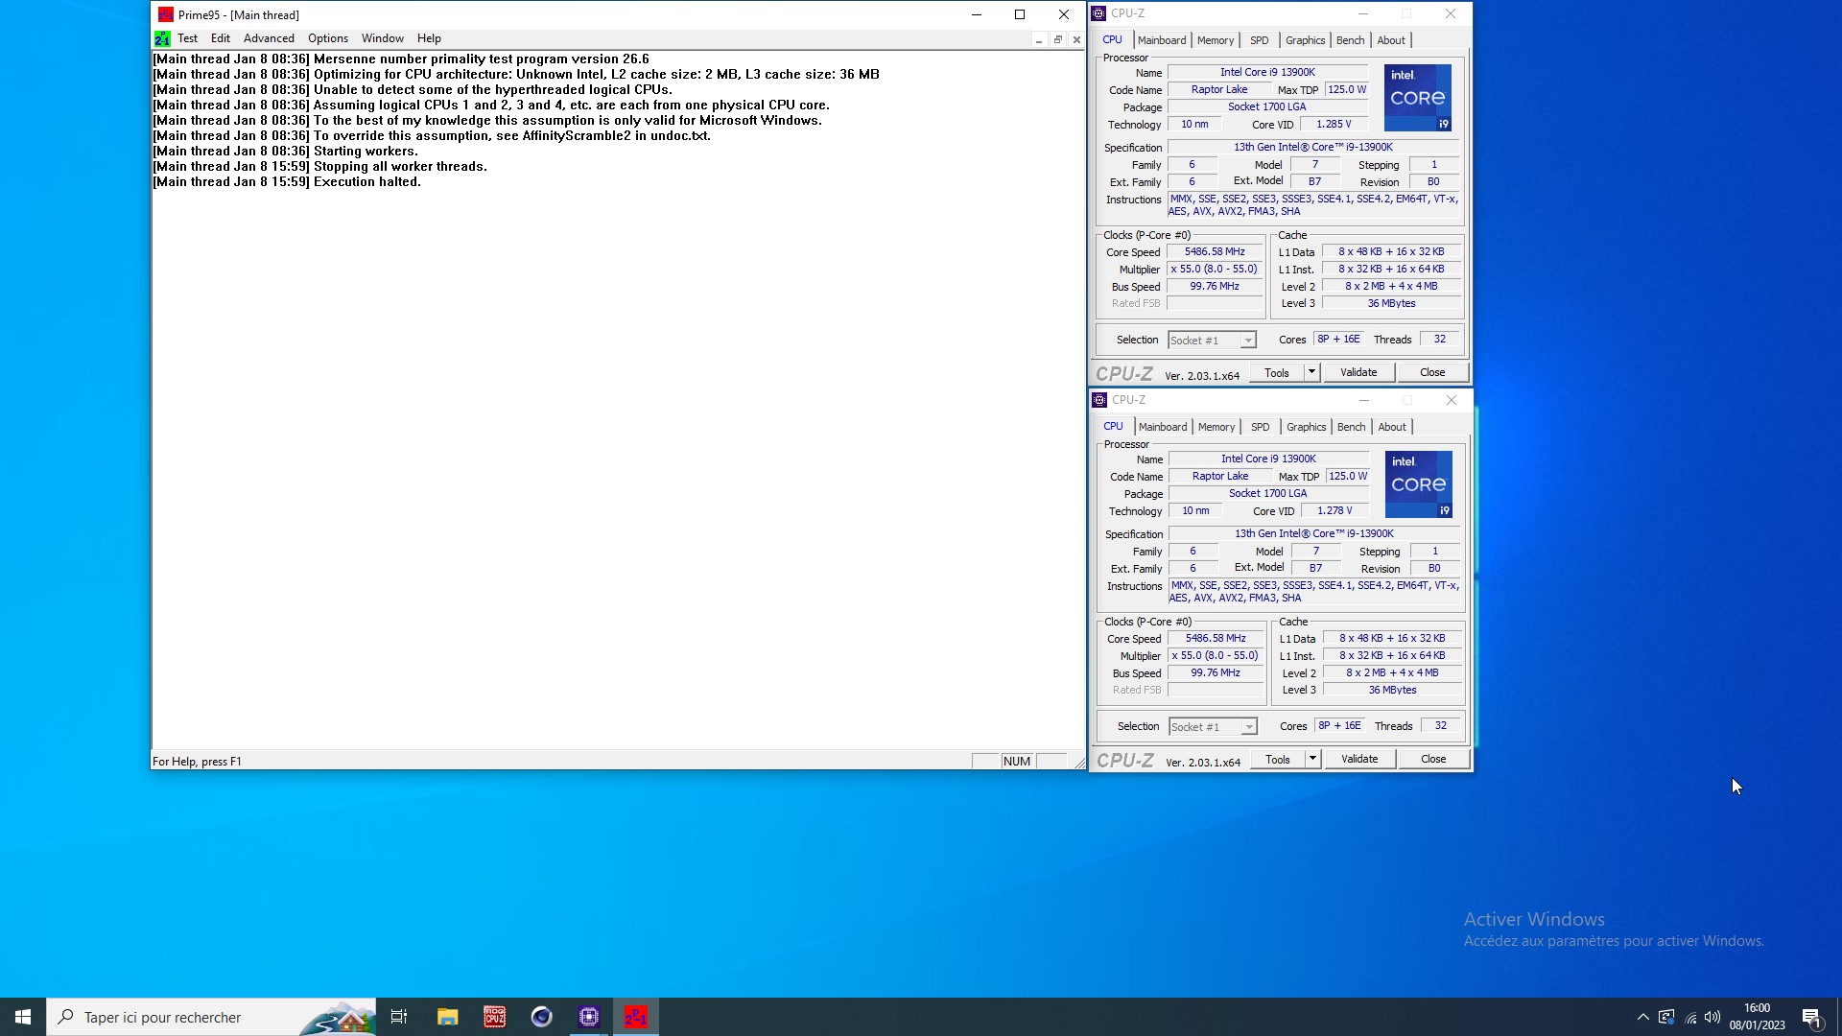Click Validate button in top CPU-Z

point(1358,372)
